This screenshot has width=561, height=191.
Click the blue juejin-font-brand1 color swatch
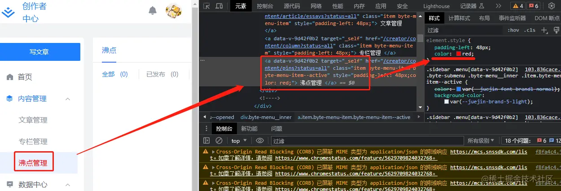458,89
